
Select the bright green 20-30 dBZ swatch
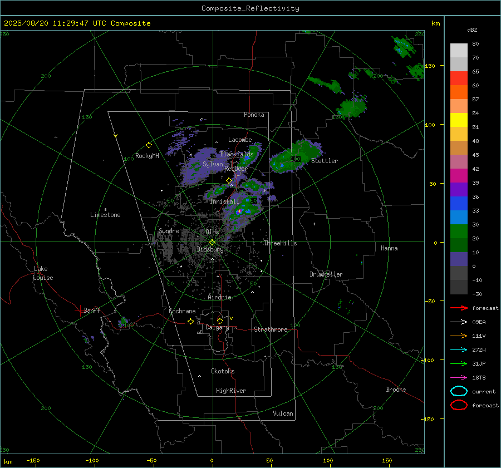(459, 231)
